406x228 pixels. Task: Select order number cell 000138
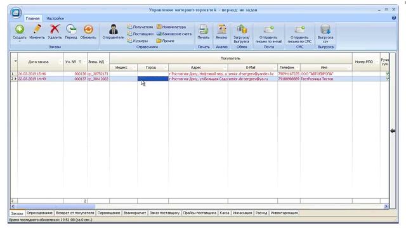coord(75,74)
